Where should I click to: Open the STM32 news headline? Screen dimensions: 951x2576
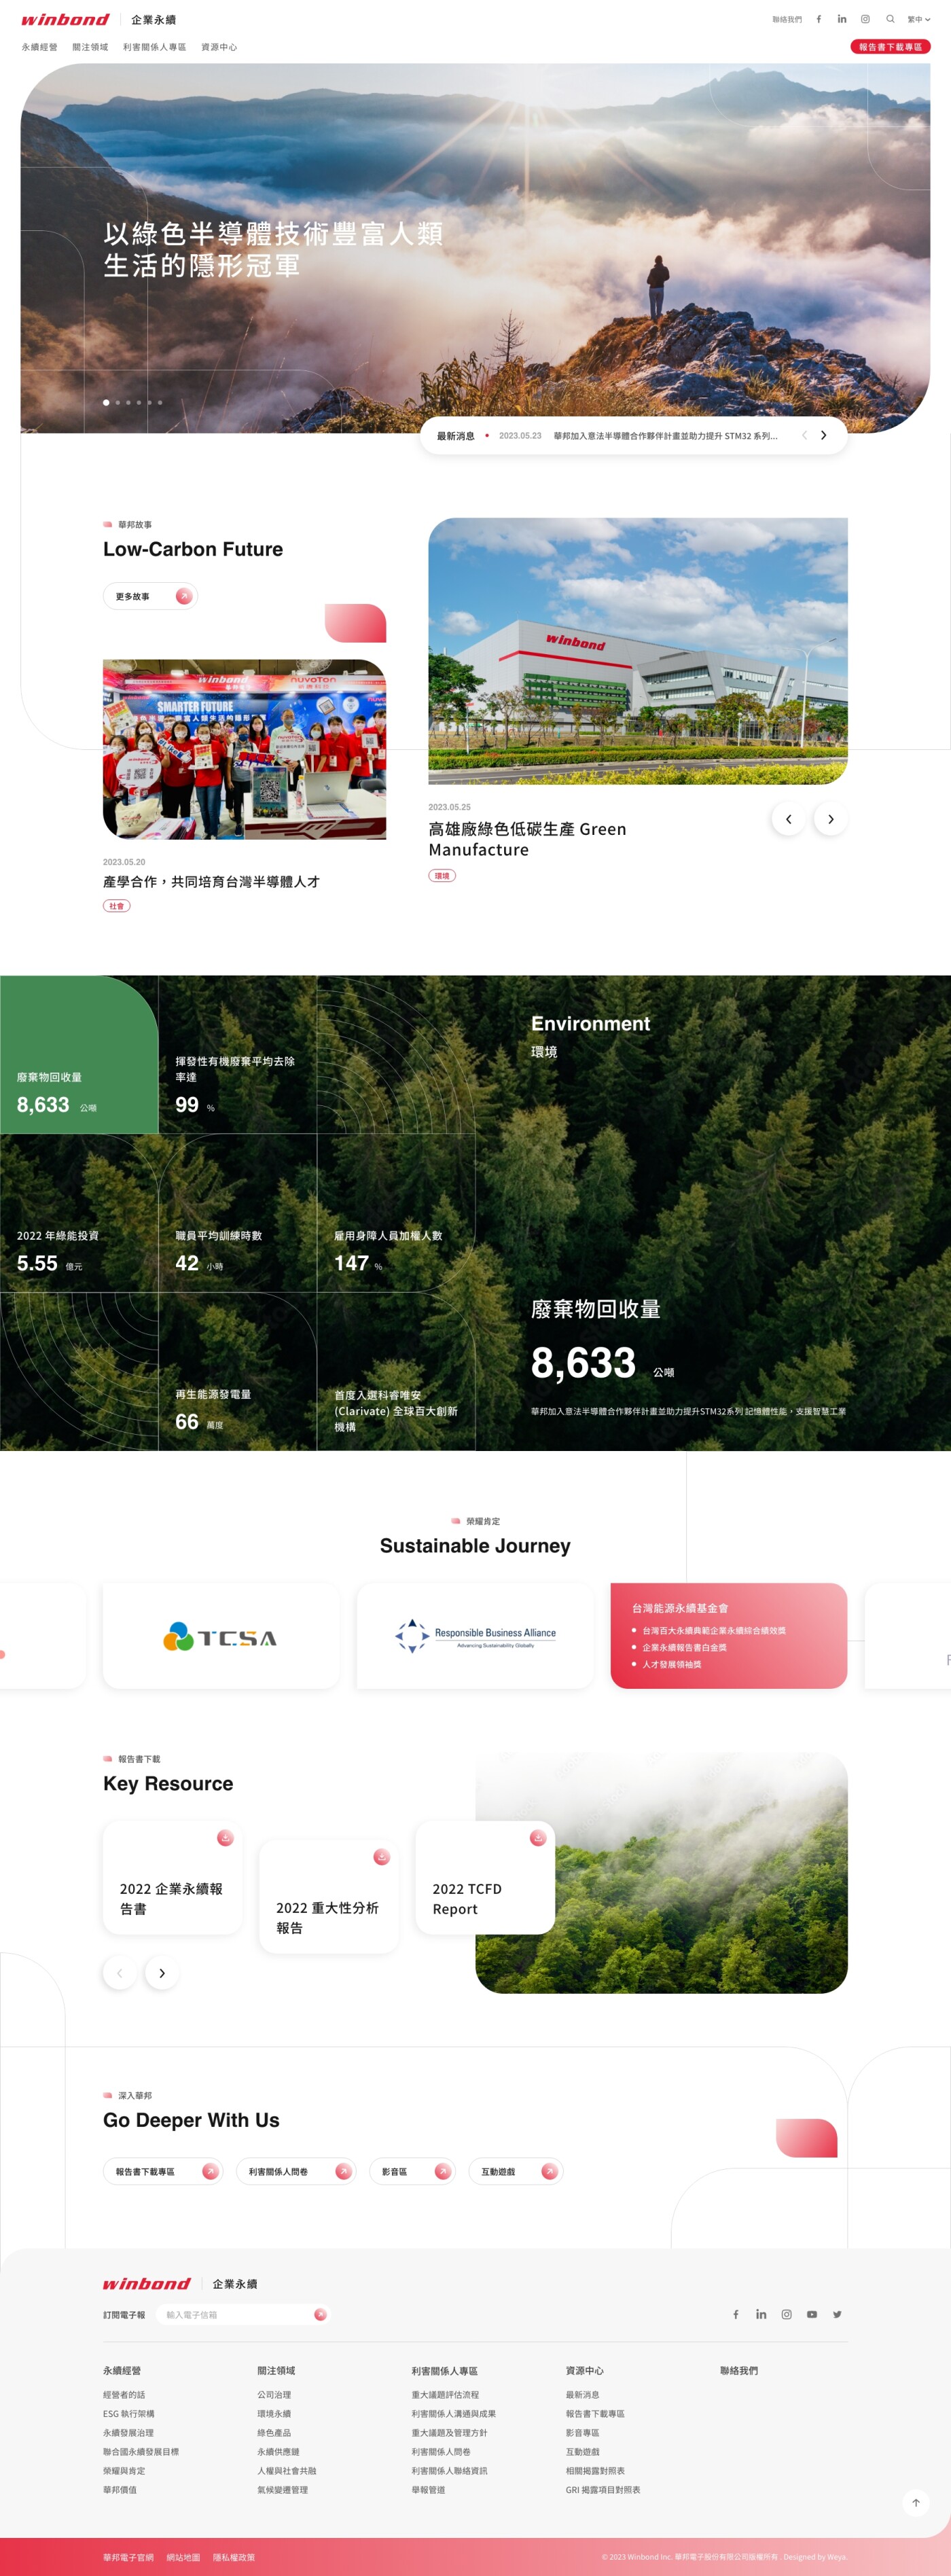click(x=665, y=436)
